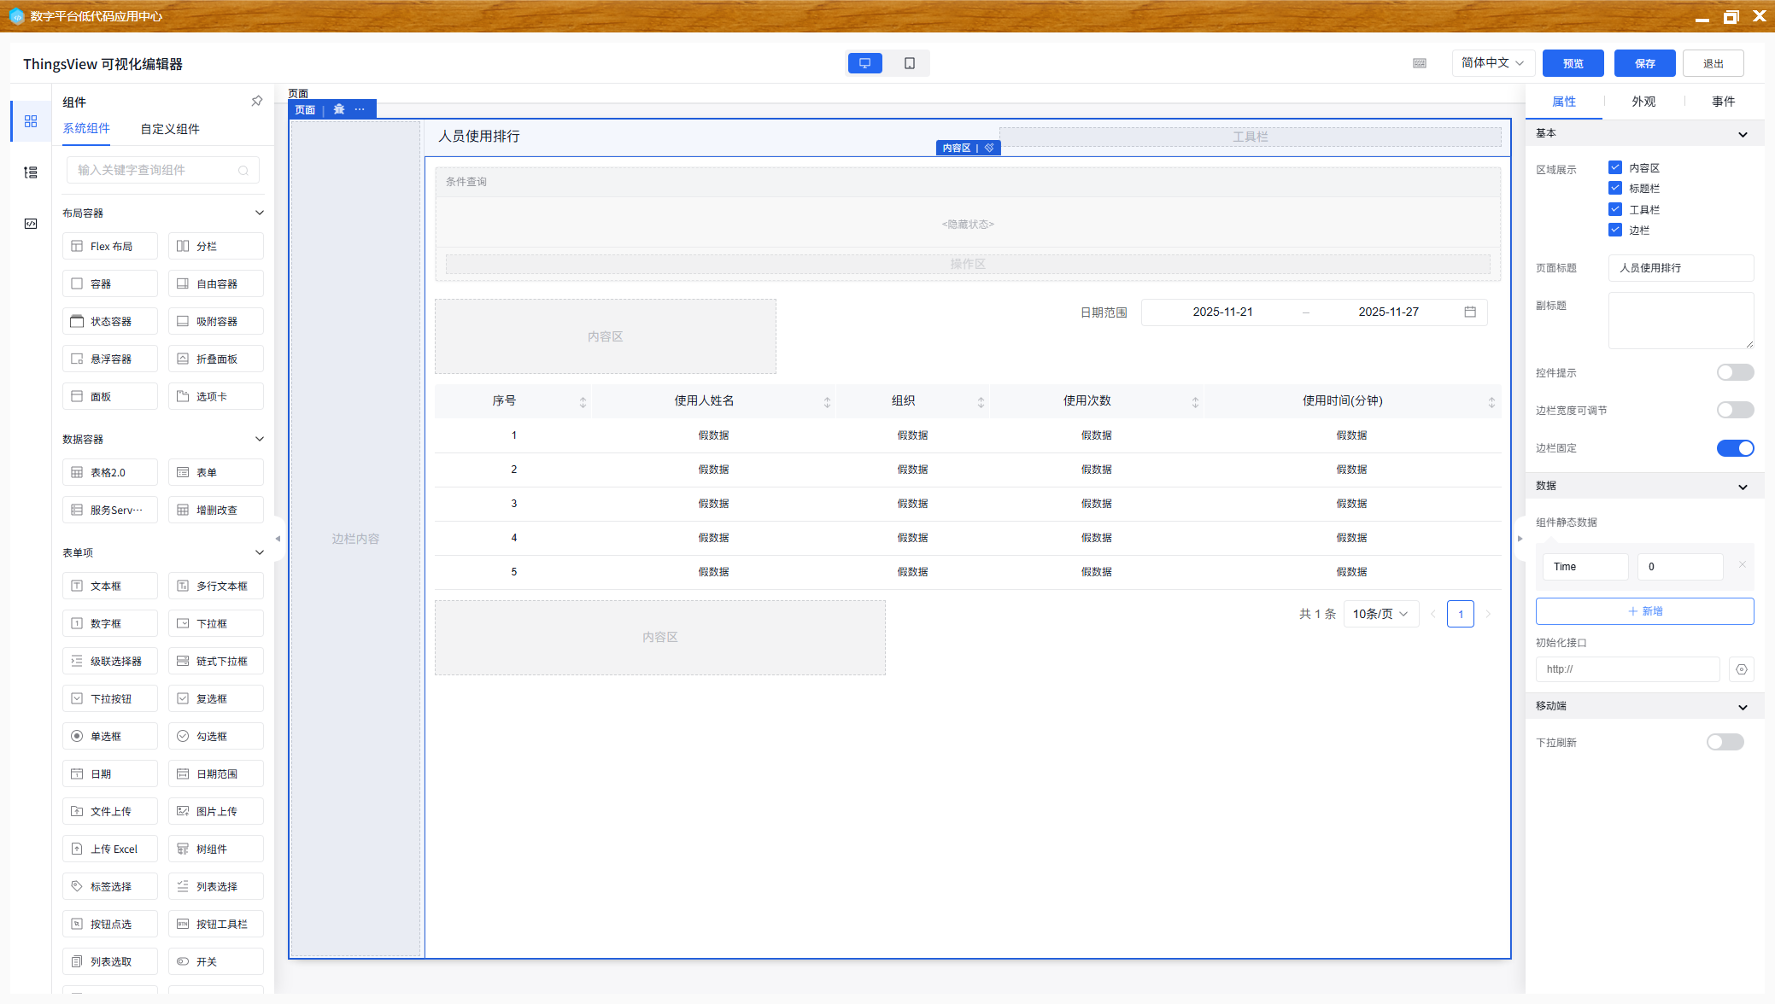
Task: Click the settings icon beside http:// field
Action: click(x=1741, y=669)
